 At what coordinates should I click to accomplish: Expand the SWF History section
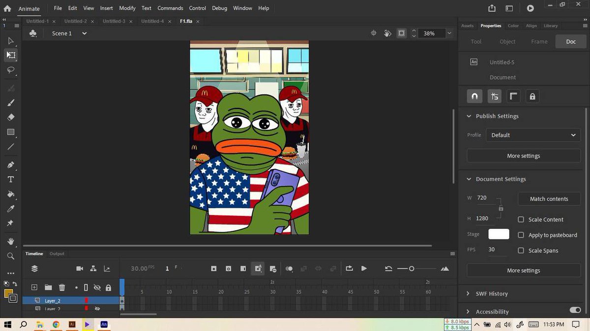point(468,294)
